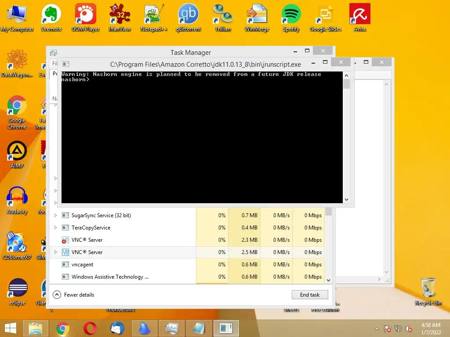Select TeraCopyService 0.4 MB memory cell
450x337 pixels.
point(244,228)
